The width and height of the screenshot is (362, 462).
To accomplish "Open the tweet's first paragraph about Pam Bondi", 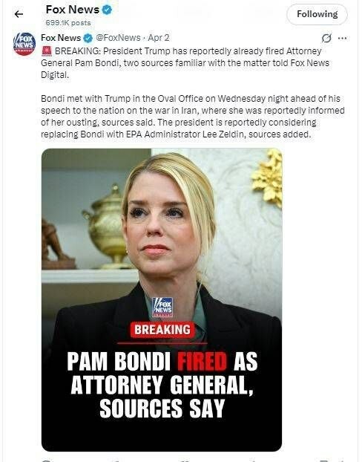I will tap(185, 62).
